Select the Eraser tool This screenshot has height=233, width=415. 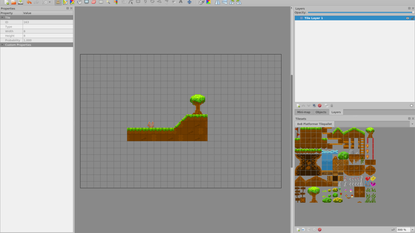93,2
